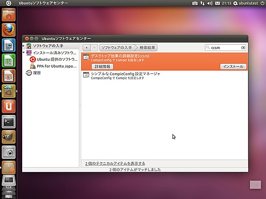
Task: Click the 21:15 clock indicator
Action: coord(227,3)
